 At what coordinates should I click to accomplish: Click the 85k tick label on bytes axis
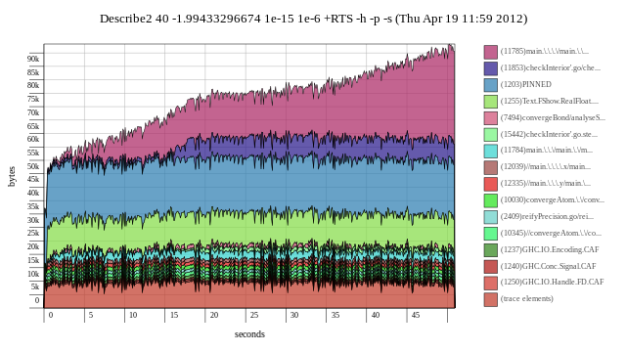33,72
